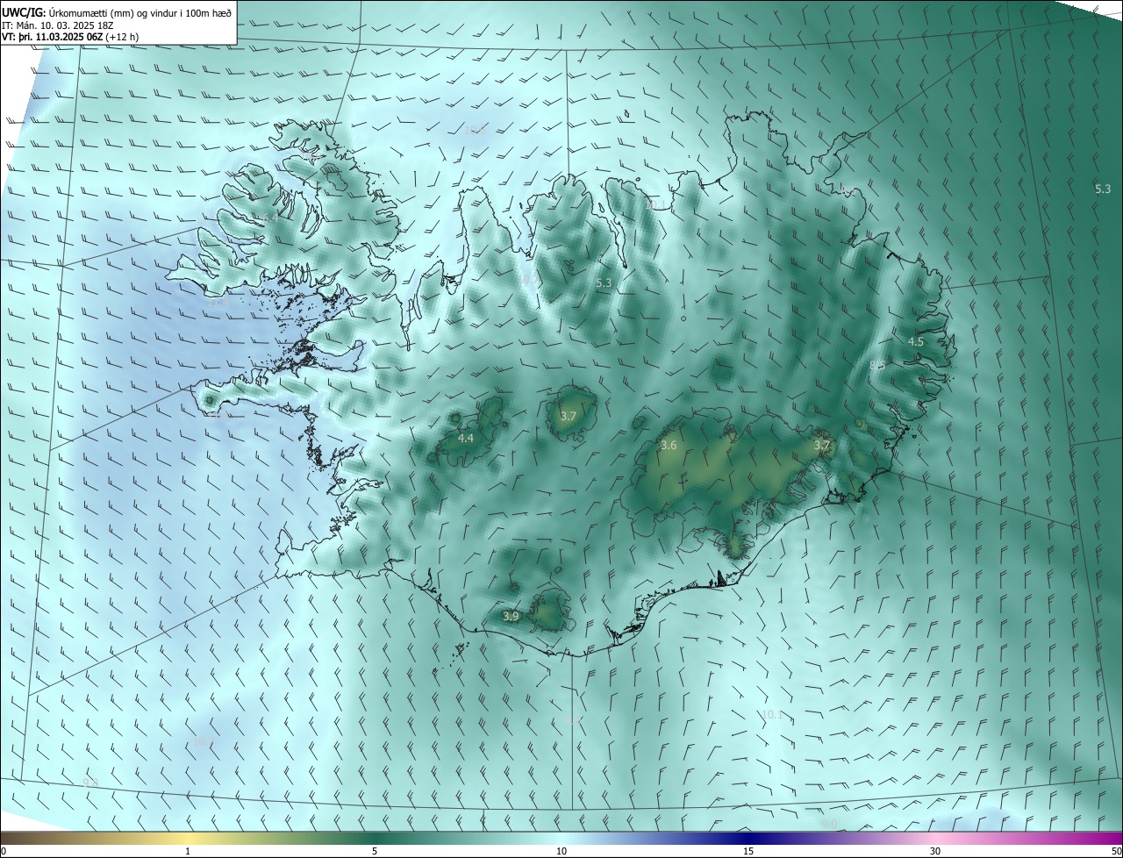The height and width of the screenshot is (858, 1123).
Task: Click the 1 label on the color scale
Action: tap(188, 851)
